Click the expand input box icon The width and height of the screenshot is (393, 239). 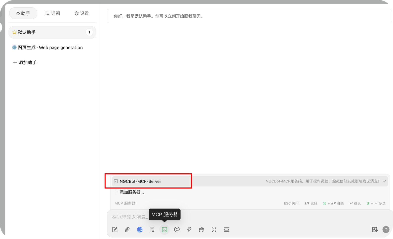(214, 229)
